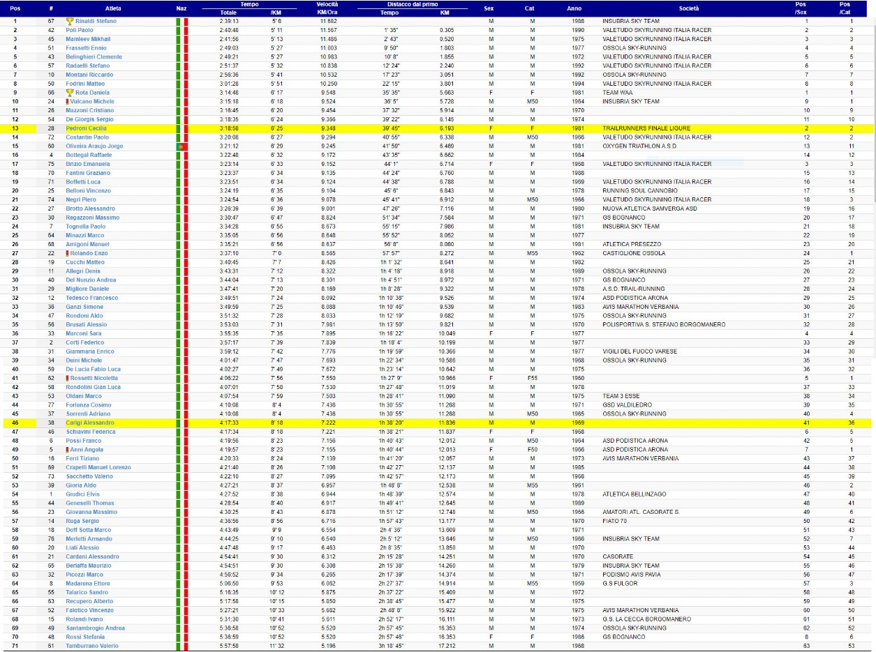This screenshot has height=652, width=876.
Task: Select the yellow highlighted row for position 13
Action: coord(438,128)
